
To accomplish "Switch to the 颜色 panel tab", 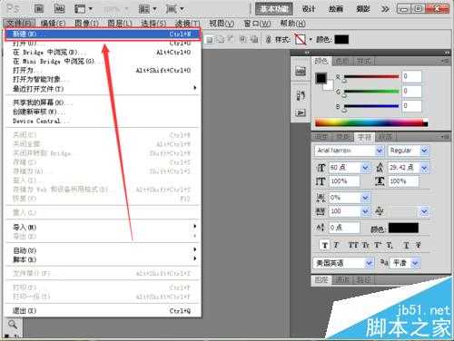I will point(321,62).
